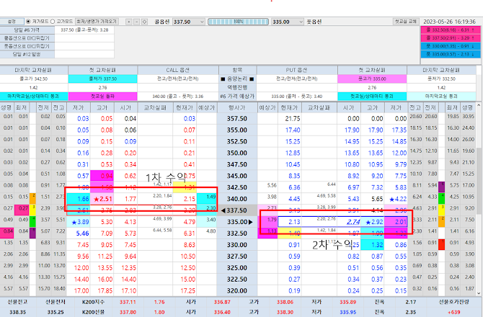Click the 선물호가잔량 value +639
The image size is (483, 317).
[454, 312]
